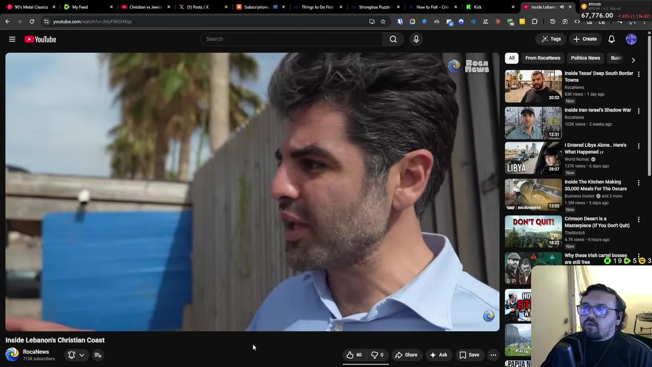Open the RocaNews channel avatar
The height and width of the screenshot is (367, 652).
12,355
